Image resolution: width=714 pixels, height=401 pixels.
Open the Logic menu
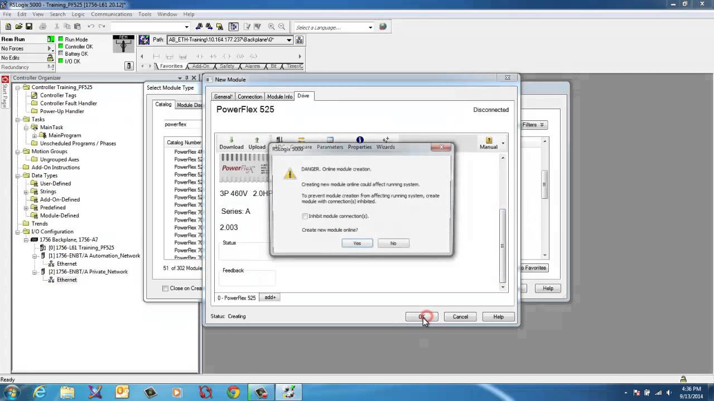(78, 14)
